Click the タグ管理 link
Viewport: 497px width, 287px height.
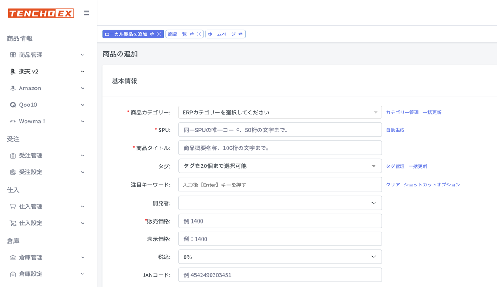click(x=395, y=166)
